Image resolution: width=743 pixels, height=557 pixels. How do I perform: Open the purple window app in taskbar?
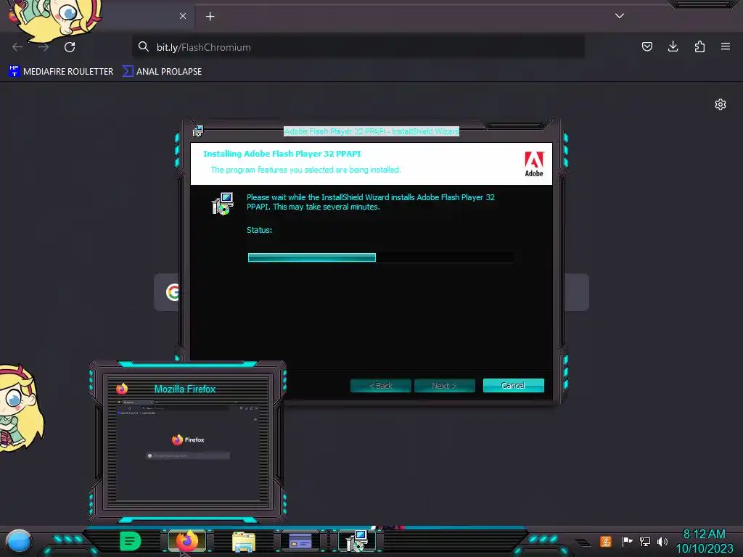[x=300, y=541]
